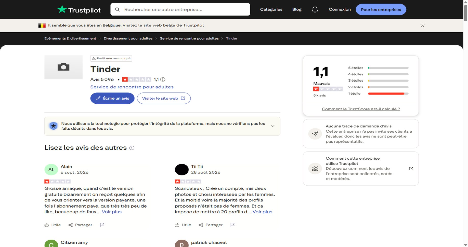Viewport: 468px width, 247px height.
Task: Filter reviews by 3 étoiles row
Action: tap(378, 80)
